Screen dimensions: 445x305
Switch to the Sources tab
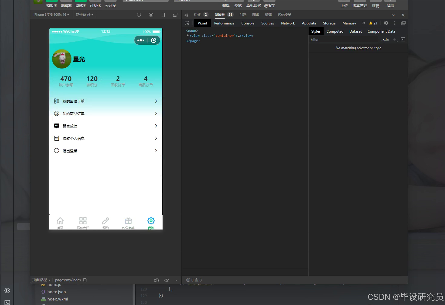click(268, 23)
